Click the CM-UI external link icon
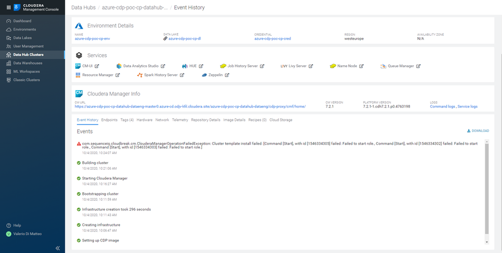 tap(97, 66)
